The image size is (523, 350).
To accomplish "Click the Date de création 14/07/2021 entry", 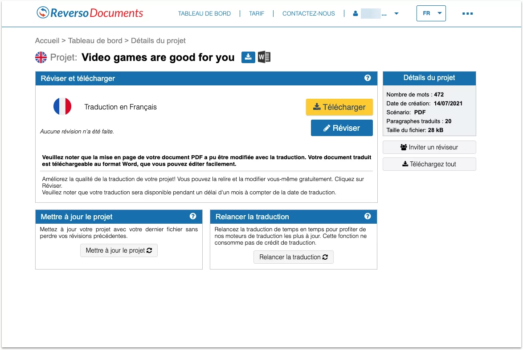I will point(424,104).
